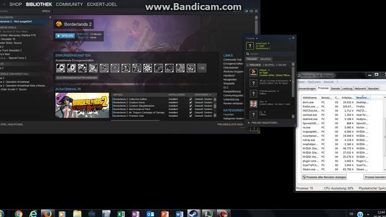
Task: Click the Borderlands 2 game icon beside the title
Action: click(59, 24)
